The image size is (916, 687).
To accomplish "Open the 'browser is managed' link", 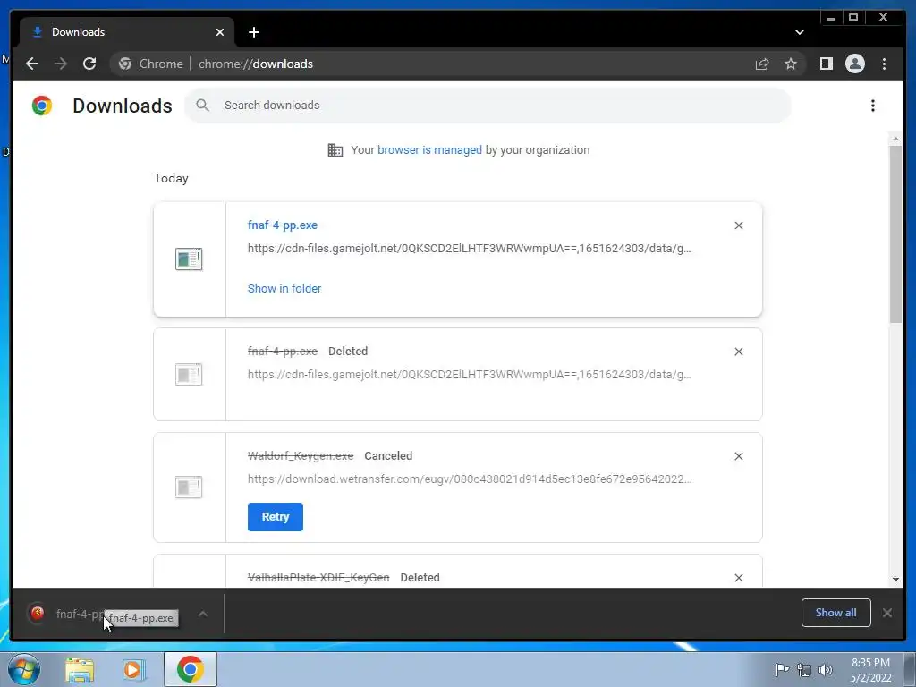I will click(429, 150).
